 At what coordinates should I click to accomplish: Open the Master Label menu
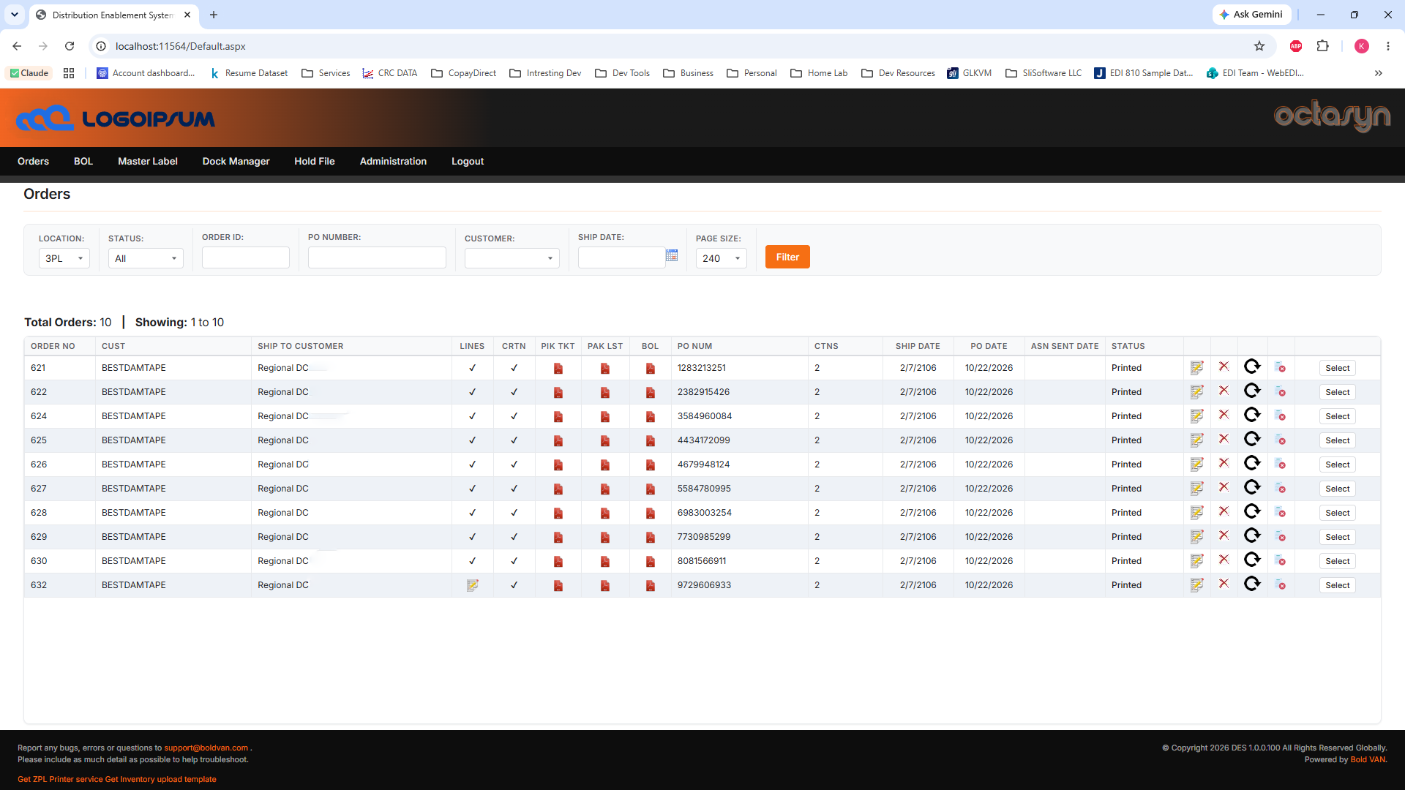pyautogui.click(x=148, y=161)
